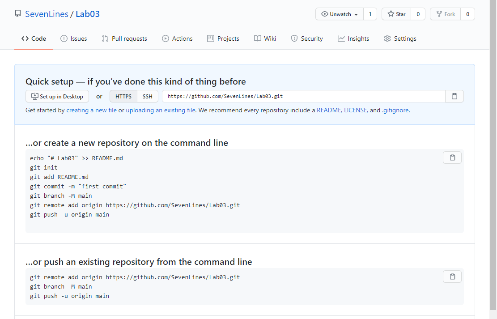Screen dimensions: 497x319
Task: Click the 'echo "# Lab03" >> README.md' line
Action: (x=76, y=158)
